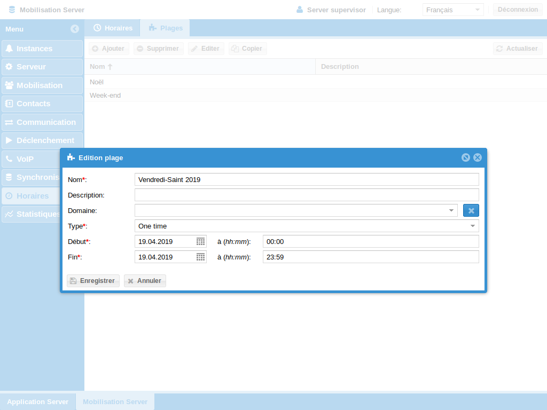This screenshot has height=410, width=547.
Task: Open the Serveur menu entry
Action: (42, 67)
